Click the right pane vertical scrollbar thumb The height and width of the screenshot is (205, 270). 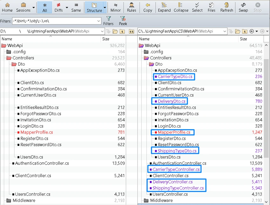[x=266, y=108]
